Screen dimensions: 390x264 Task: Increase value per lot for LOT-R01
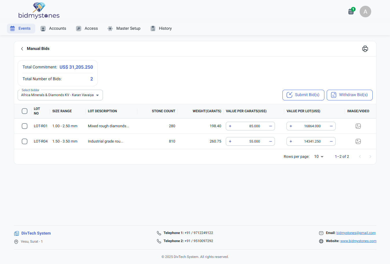(291, 126)
